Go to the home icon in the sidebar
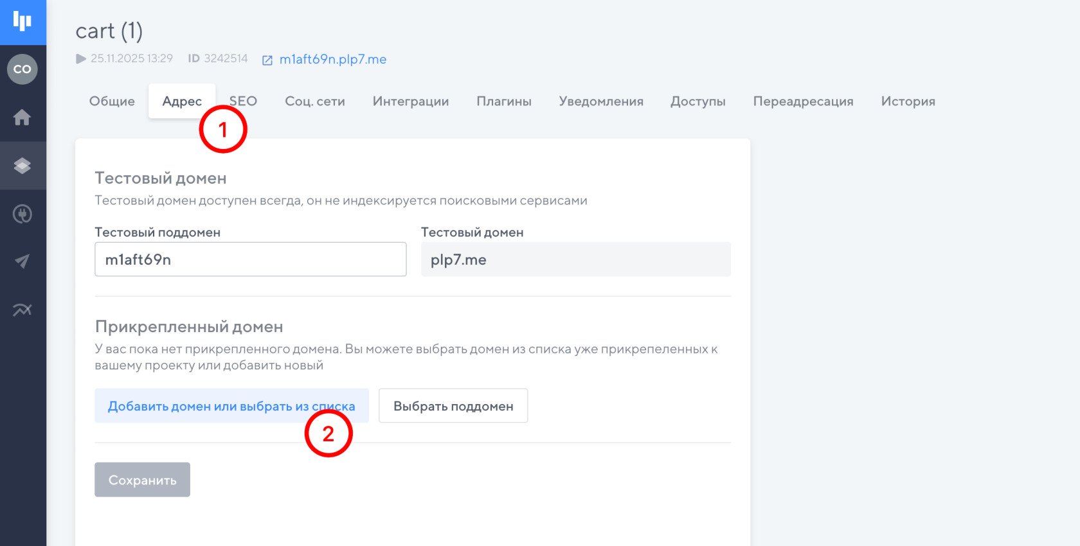 point(22,118)
